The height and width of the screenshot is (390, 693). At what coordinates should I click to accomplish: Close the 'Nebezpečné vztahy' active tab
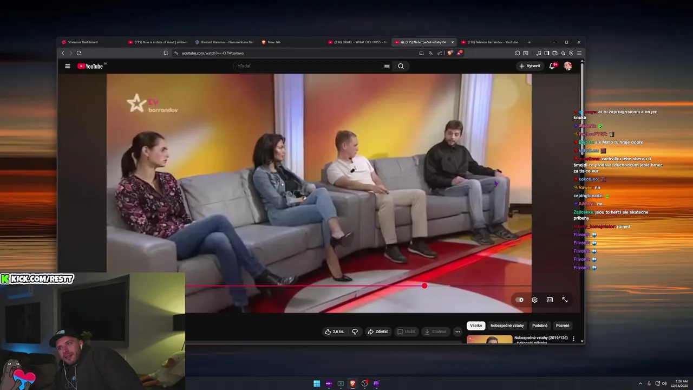point(453,42)
